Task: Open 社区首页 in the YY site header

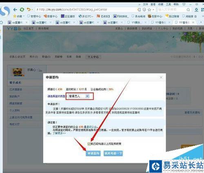Action: tap(29, 28)
